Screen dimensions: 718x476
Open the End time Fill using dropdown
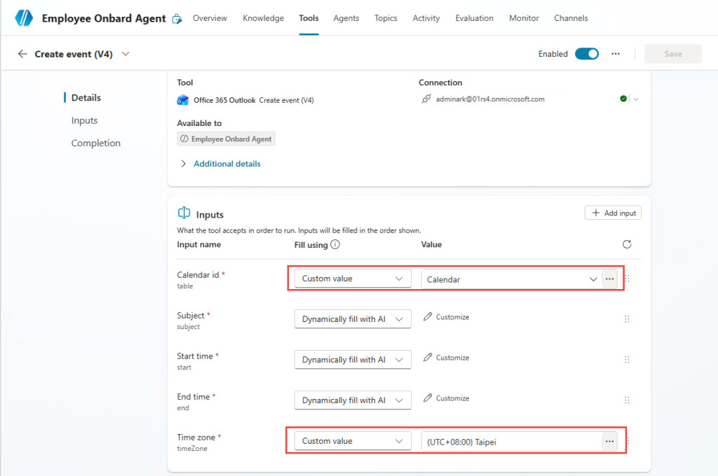coord(353,400)
